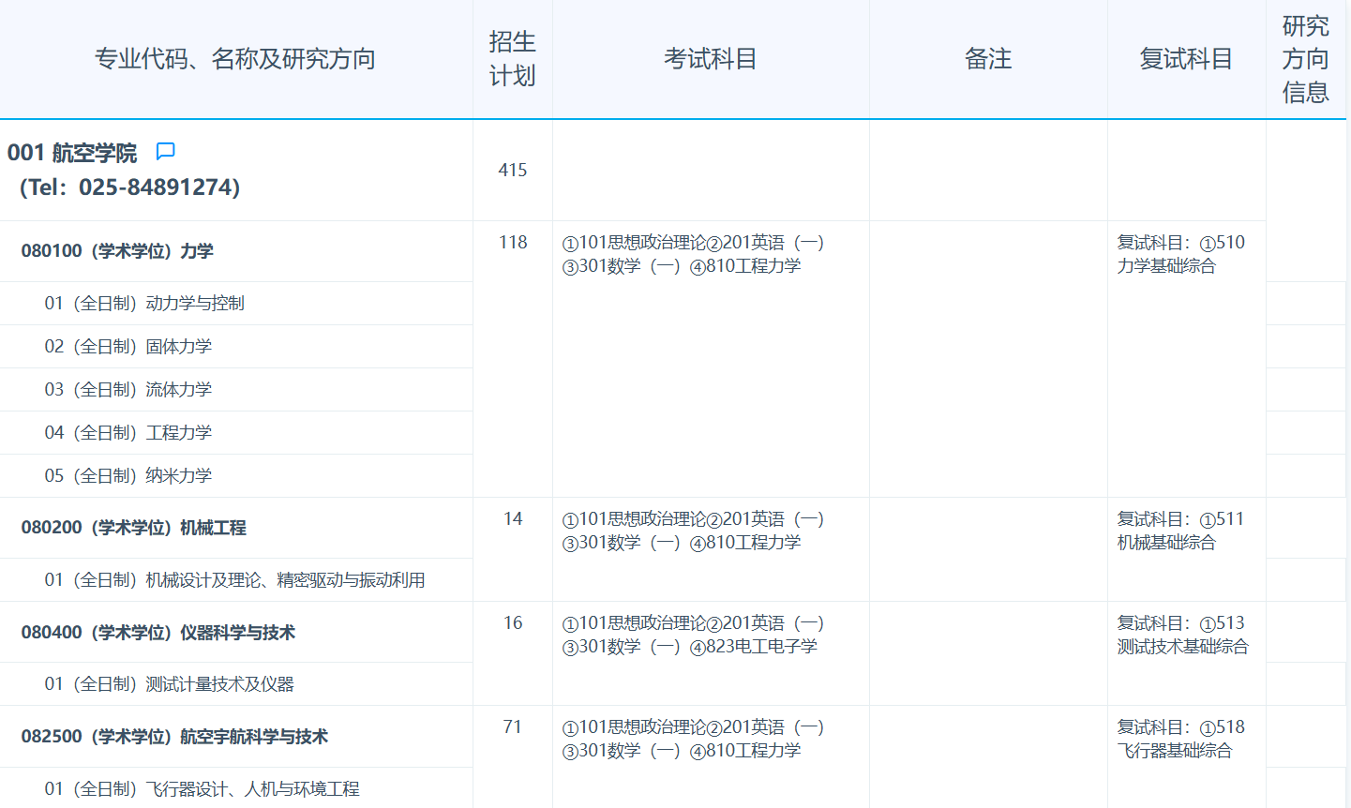Click the 招生计划 column header
Image resolution: width=1351 pixels, height=808 pixels.
coord(512,58)
